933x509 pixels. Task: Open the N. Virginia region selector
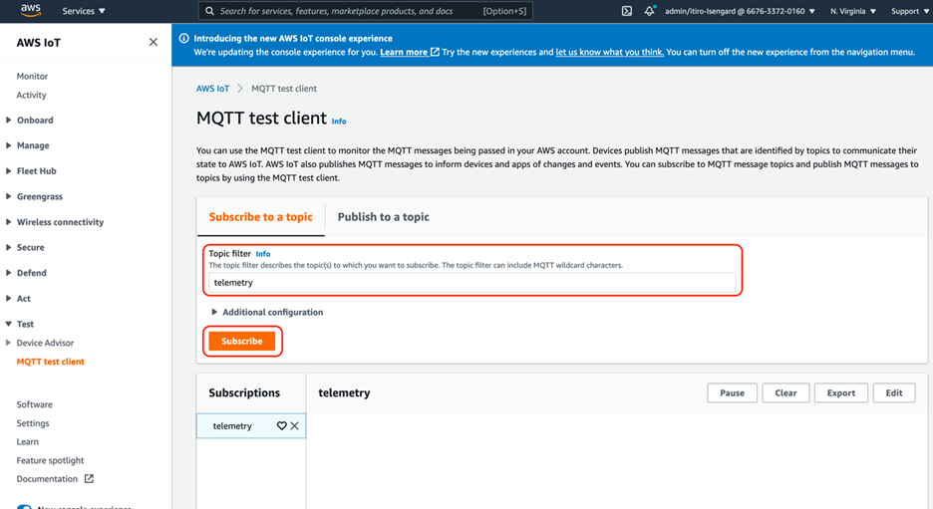(852, 11)
